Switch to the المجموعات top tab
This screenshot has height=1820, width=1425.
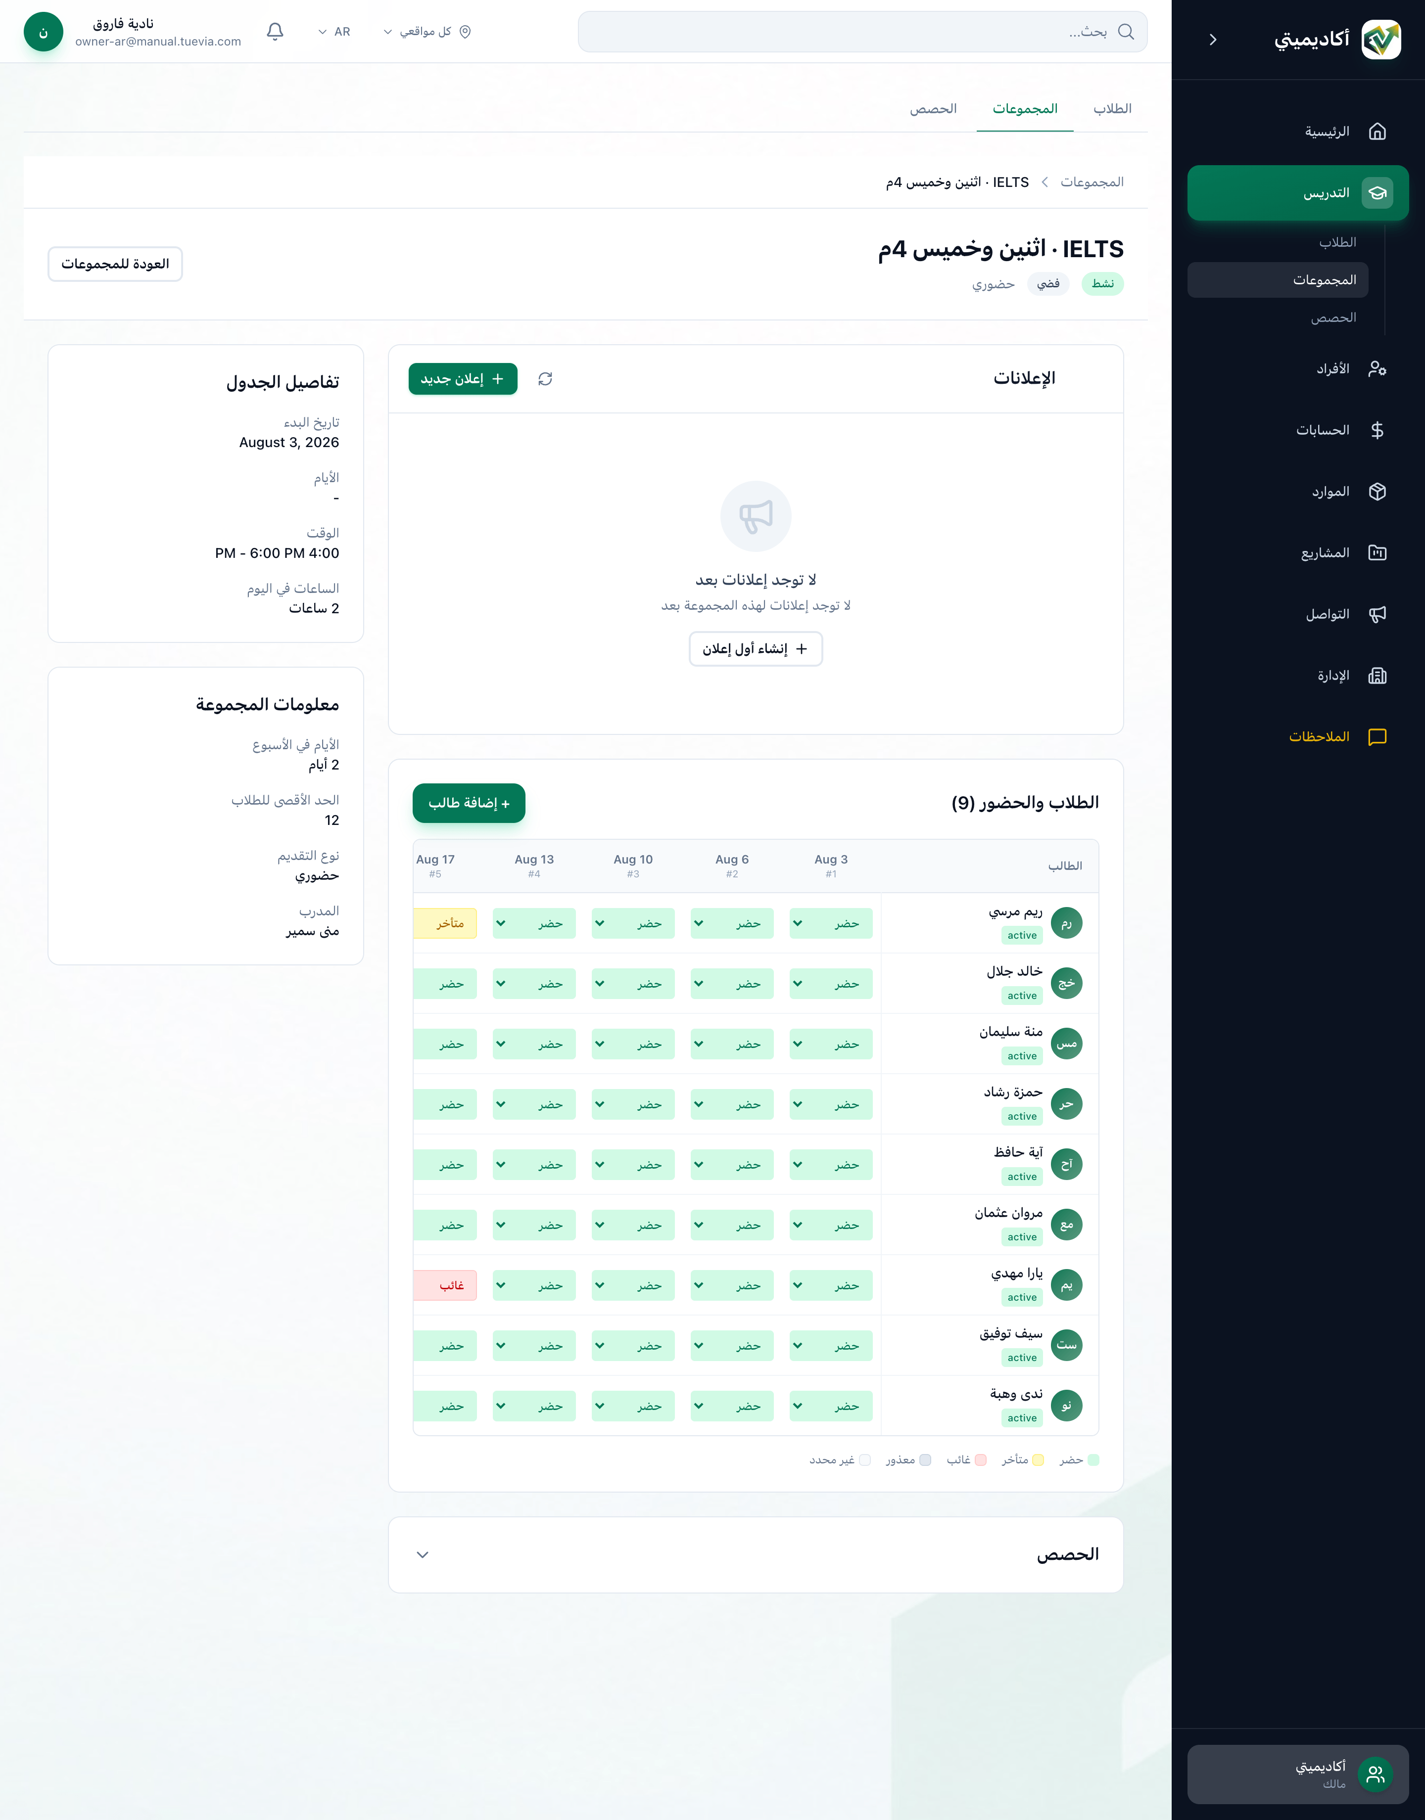(x=1025, y=109)
